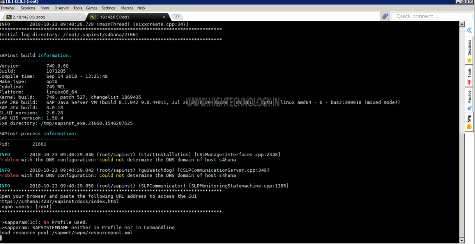Open the Macros menu in menu bar
This screenshot has width=475, height=244.
pos(127,8)
